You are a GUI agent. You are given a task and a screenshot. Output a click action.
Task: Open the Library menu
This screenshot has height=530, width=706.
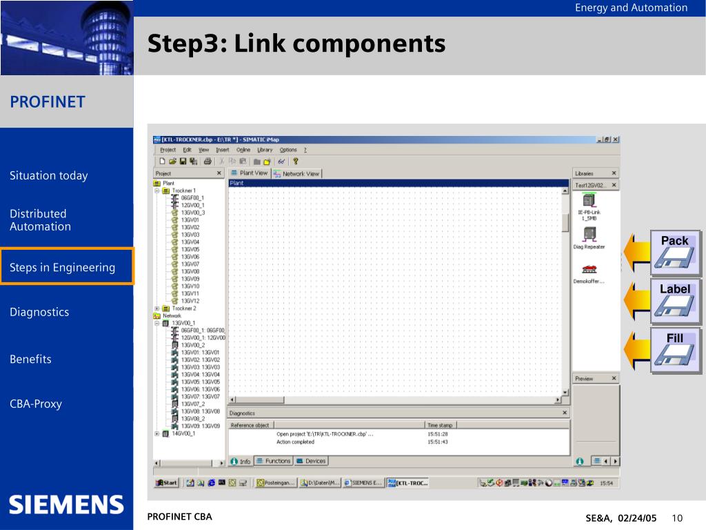point(265,150)
